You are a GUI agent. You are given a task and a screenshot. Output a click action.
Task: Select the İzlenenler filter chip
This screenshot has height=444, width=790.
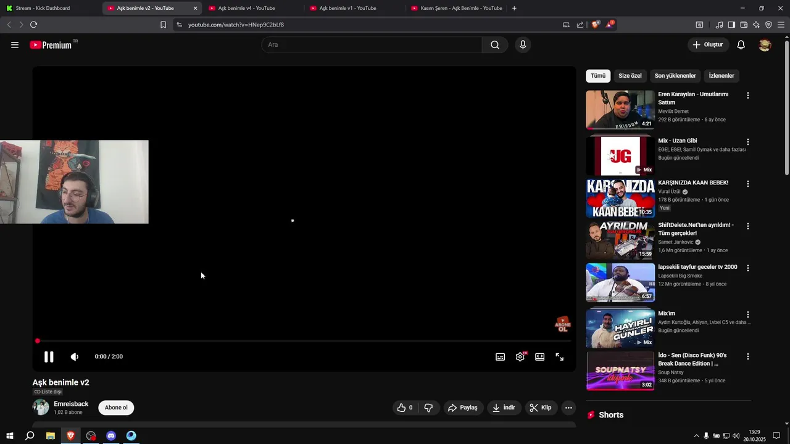[721, 76]
